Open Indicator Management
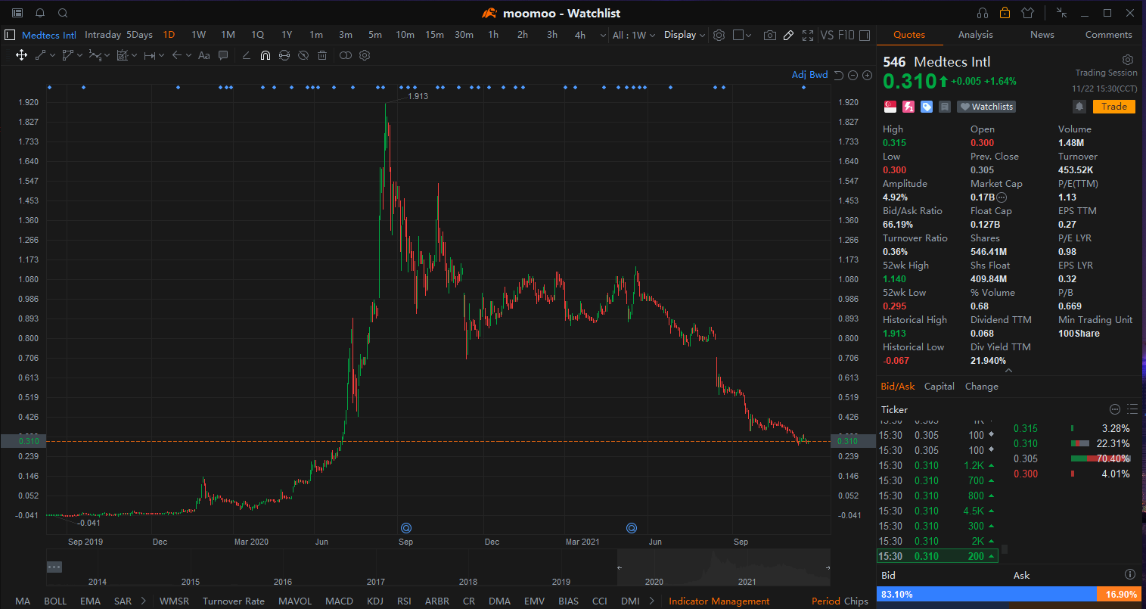1146x609 pixels. point(719,601)
